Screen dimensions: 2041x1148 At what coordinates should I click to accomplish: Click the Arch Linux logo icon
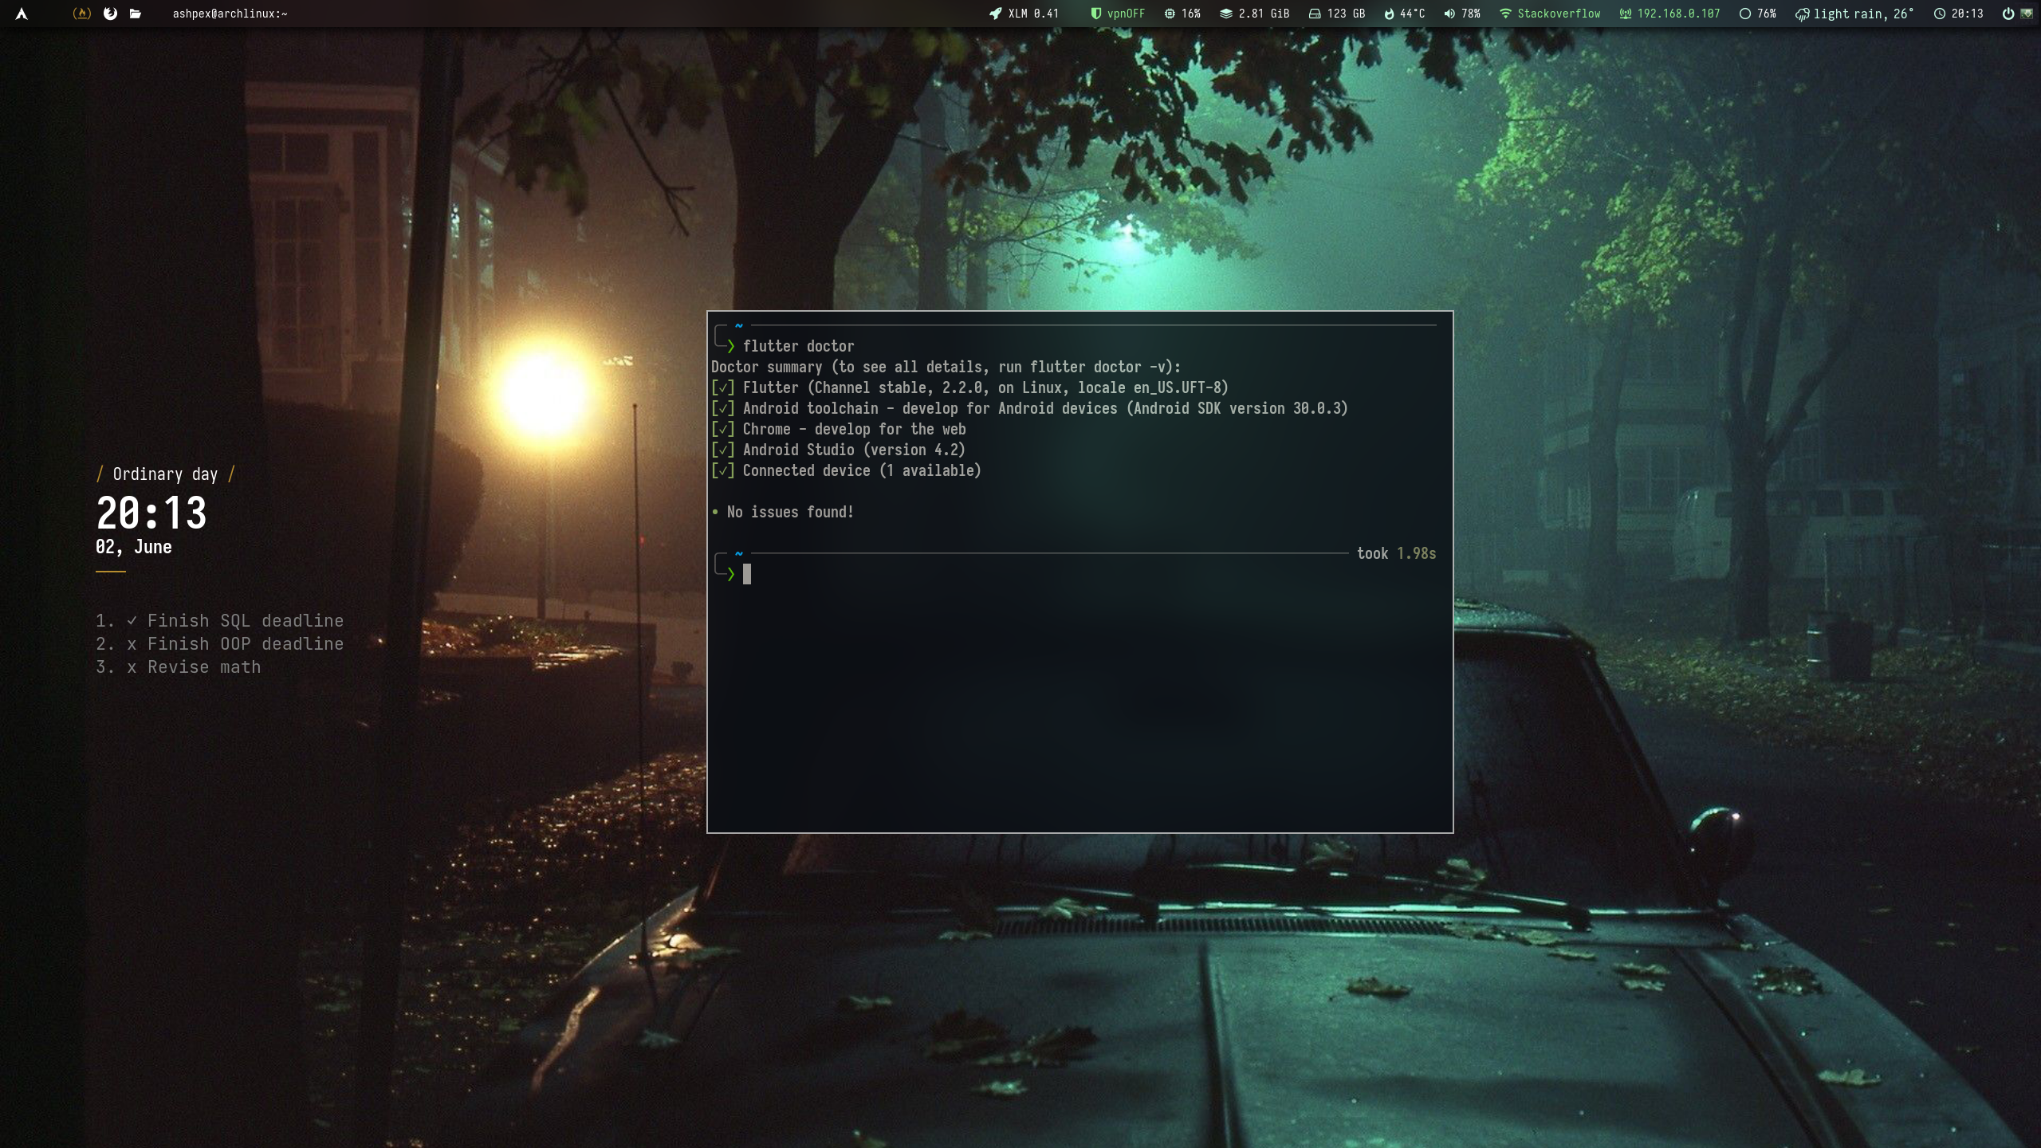tap(23, 14)
